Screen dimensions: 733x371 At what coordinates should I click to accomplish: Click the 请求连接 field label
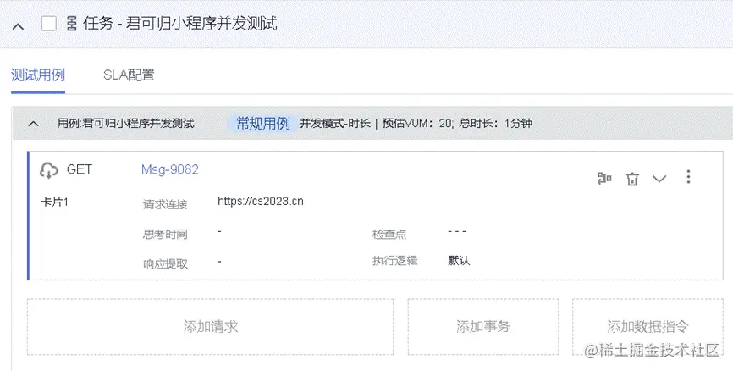coord(164,204)
